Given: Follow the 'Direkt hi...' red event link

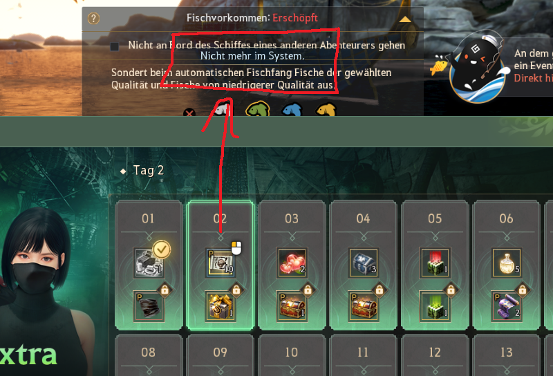Looking at the screenshot, I should pos(533,78).
